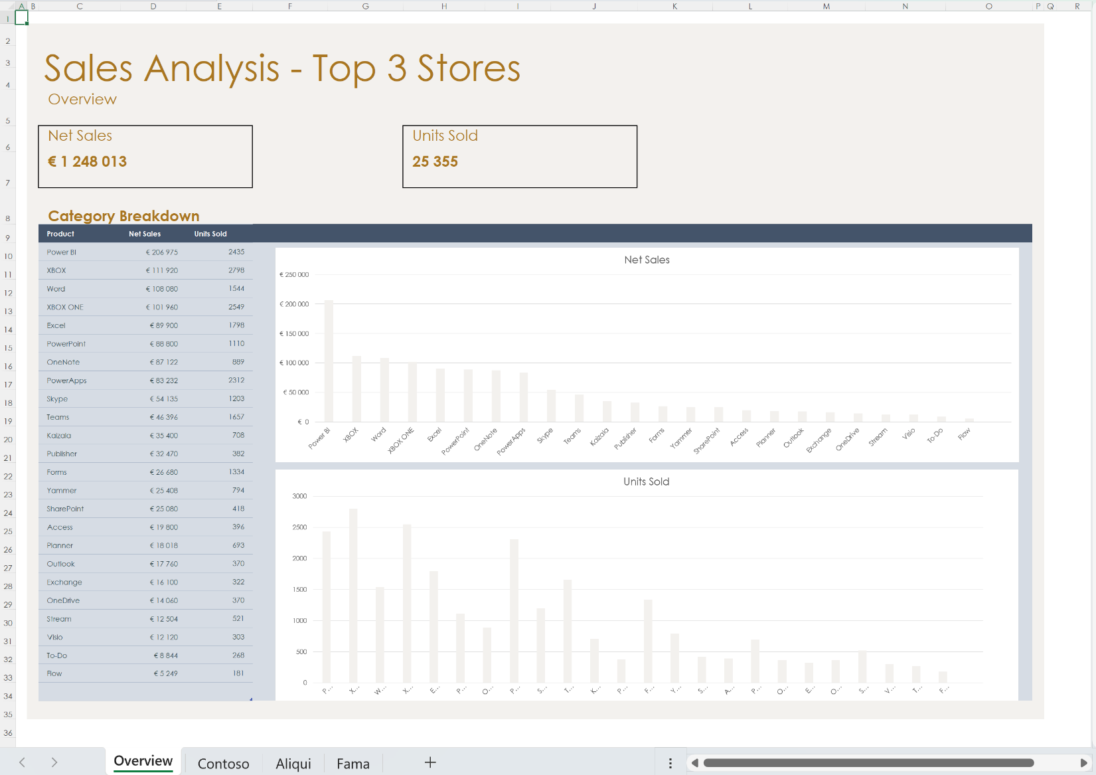1096x775 pixels.
Task: Select the To-Do net sales € 8 844
Action: [166, 655]
